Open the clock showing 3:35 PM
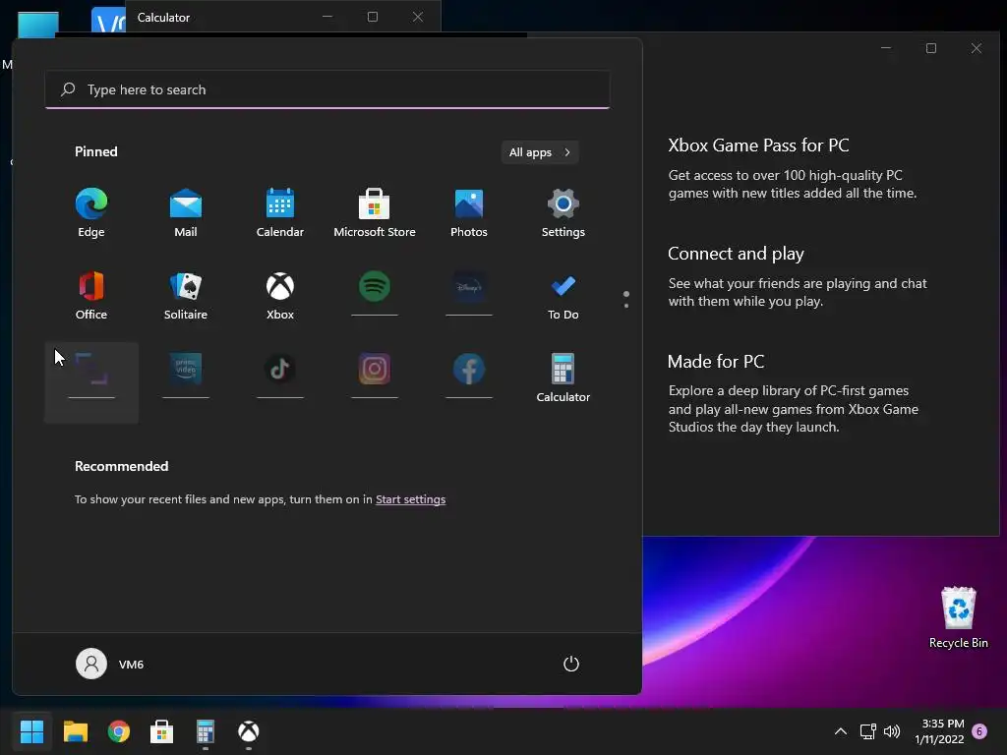 940,731
